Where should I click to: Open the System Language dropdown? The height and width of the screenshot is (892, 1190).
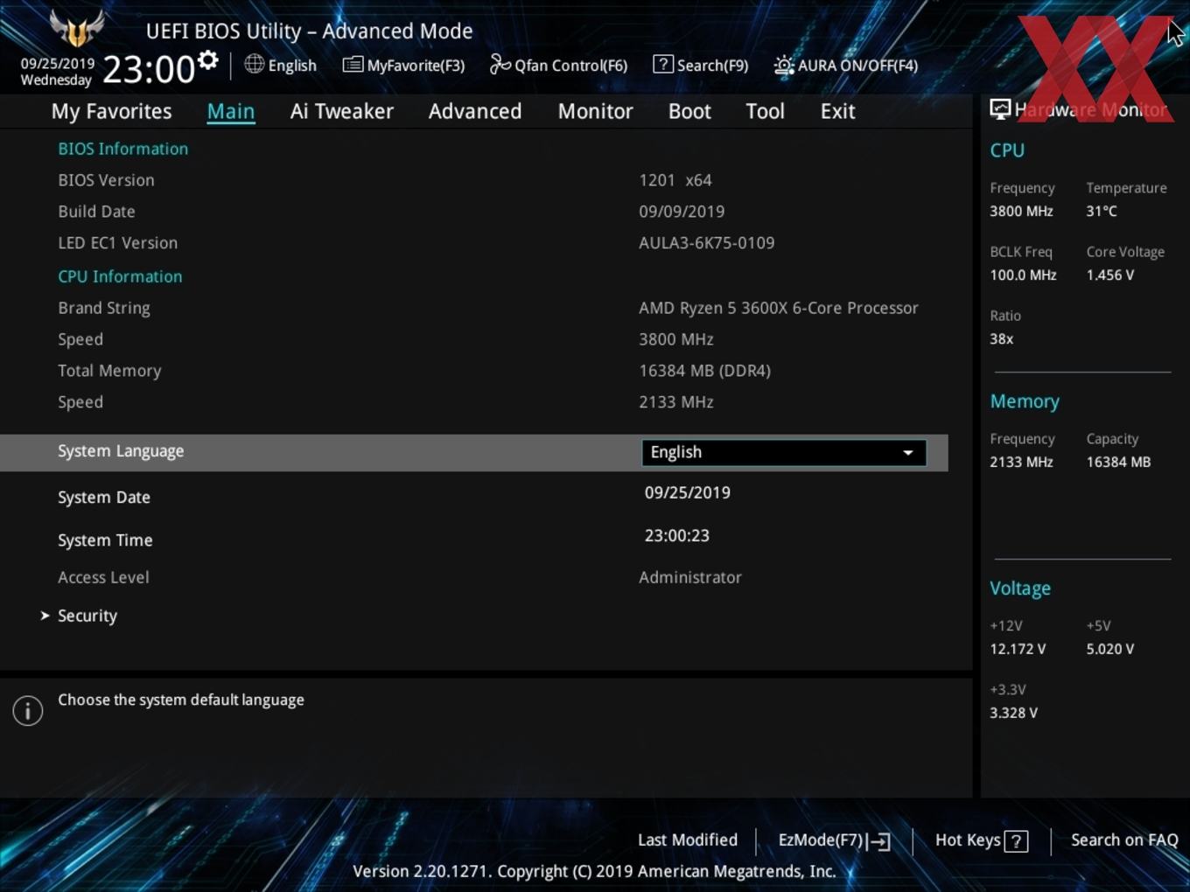click(784, 452)
